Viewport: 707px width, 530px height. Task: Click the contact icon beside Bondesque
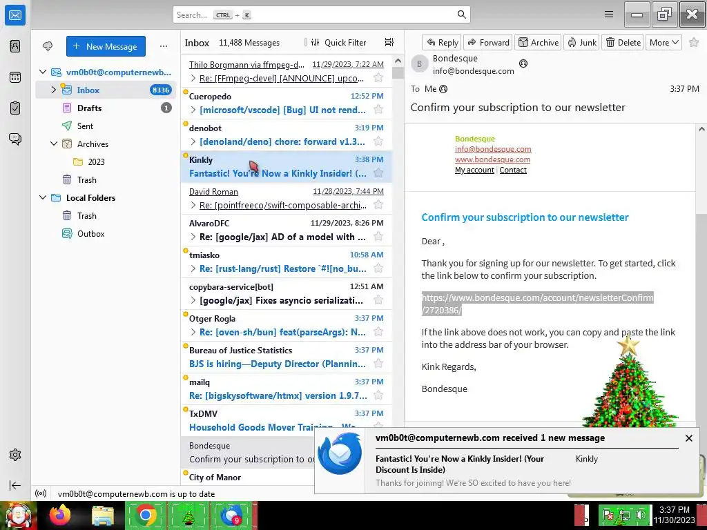pyautogui.click(x=523, y=63)
